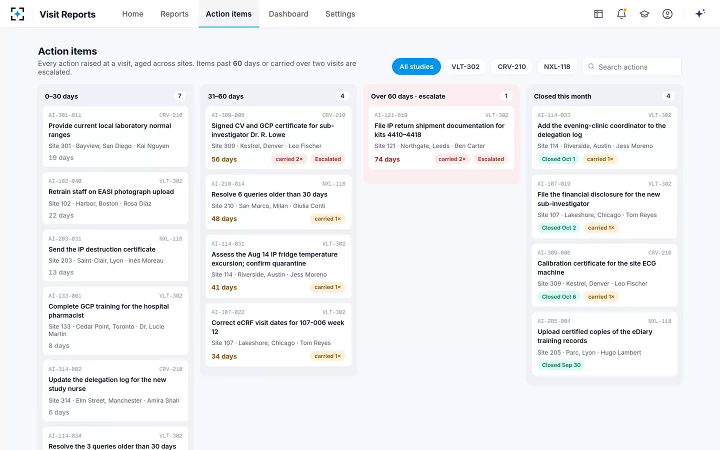Select the Action items tab

pos(229,14)
